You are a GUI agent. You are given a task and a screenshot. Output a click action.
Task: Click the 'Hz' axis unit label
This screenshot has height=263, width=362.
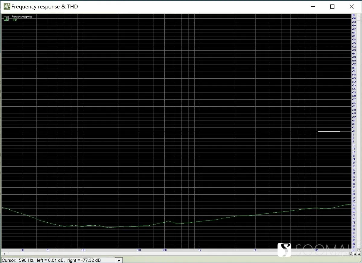[353, 250]
